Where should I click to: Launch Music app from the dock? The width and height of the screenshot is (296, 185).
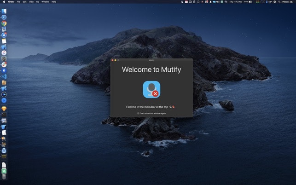point(4,52)
